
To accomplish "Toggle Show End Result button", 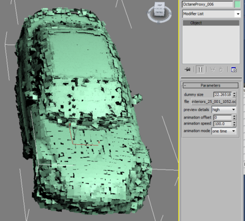I will [x=200, y=69].
